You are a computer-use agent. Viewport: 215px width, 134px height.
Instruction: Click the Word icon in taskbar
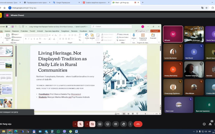76,132
